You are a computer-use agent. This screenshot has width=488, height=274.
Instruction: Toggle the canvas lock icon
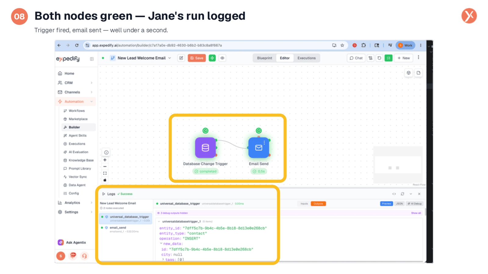click(x=105, y=180)
